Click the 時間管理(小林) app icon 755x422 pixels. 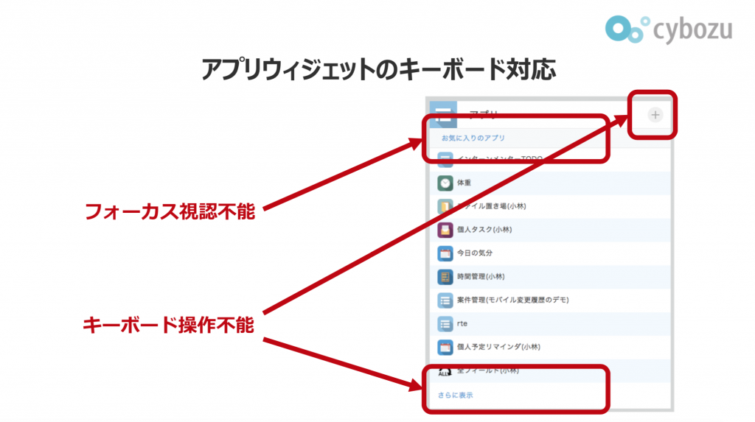(x=445, y=277)
